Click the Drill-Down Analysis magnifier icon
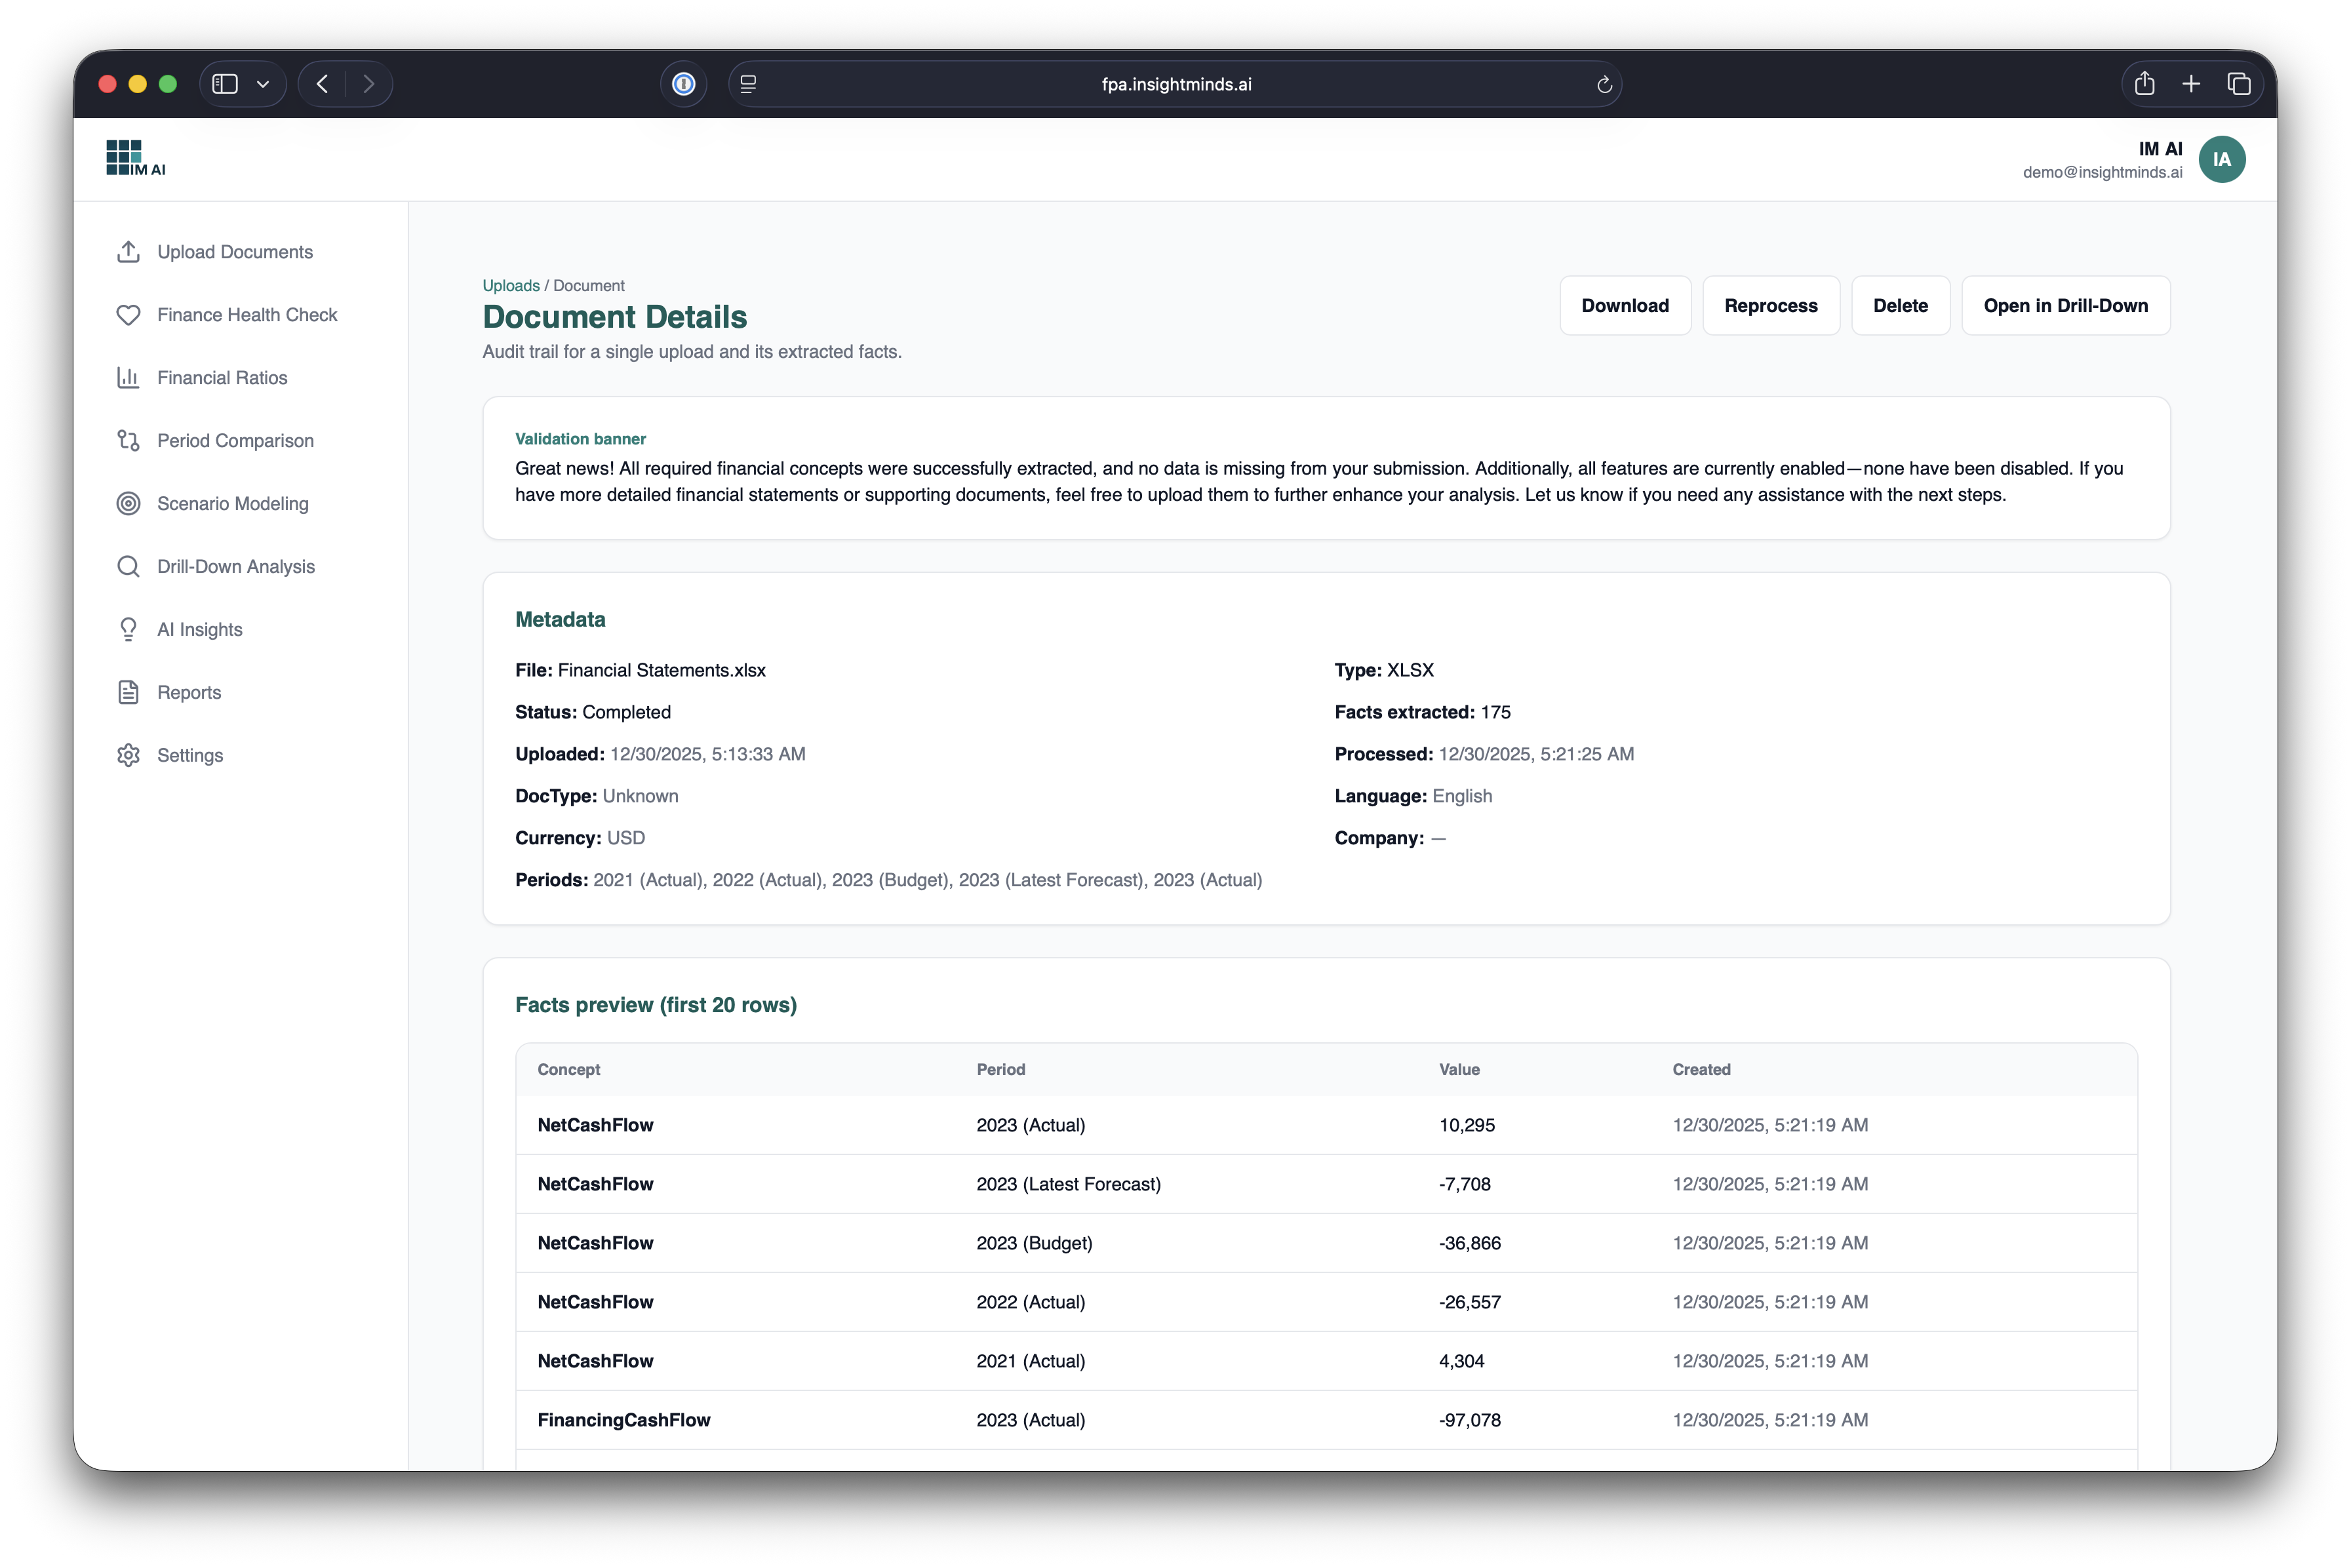2351x1568 pixels. click(x=128, y=567)
